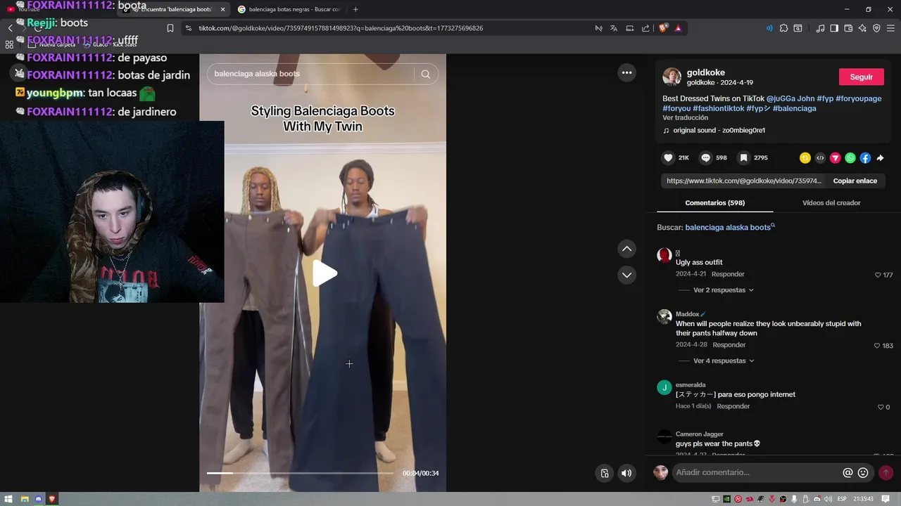901x506 pixels.
Task: Like the 'Ugly ass outfit' comment
Action: click(878, 275)
